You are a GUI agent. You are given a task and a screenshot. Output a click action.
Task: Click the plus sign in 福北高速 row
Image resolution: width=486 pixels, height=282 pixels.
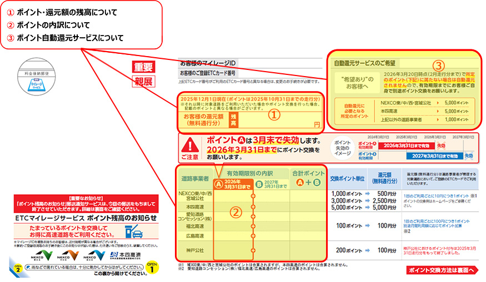coord(253,226)
